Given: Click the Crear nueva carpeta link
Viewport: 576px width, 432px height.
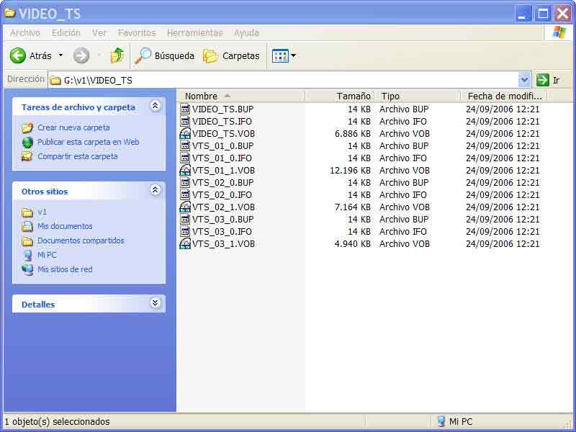Looking at the screenshot, I should pyautogui.click(x=73, y=128).
